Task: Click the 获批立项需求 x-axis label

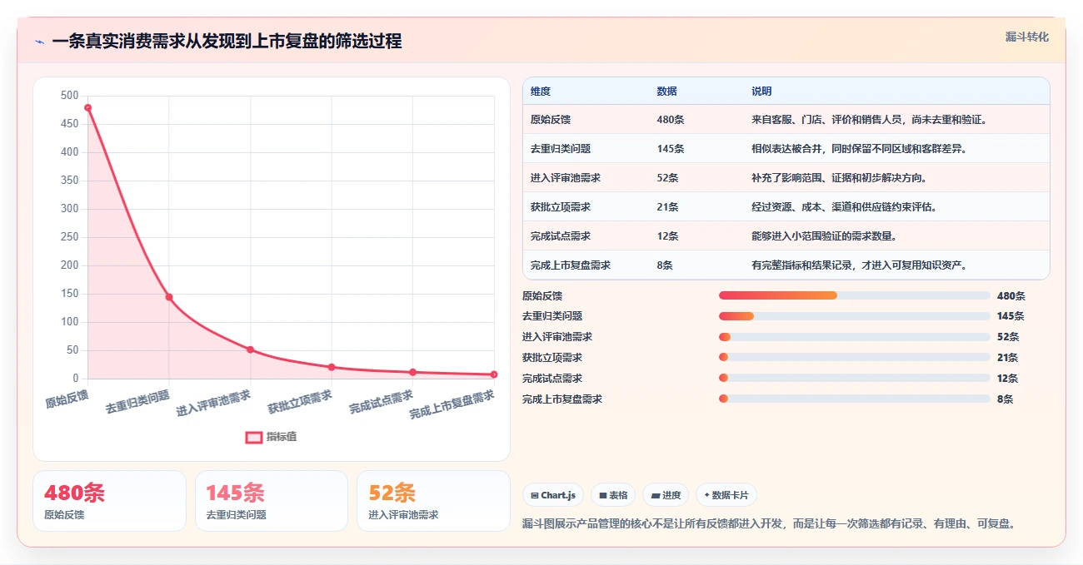Action: pyautogui.click(x=300, y=402)
